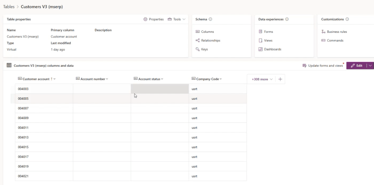Add a new column with the plus icon
Viewport: 374px width, 185px height.
point(280,79)
